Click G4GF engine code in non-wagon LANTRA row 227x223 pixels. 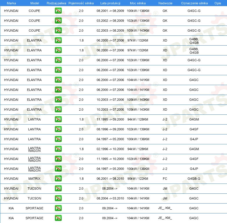pyautogui.click(x=194, y=129)
